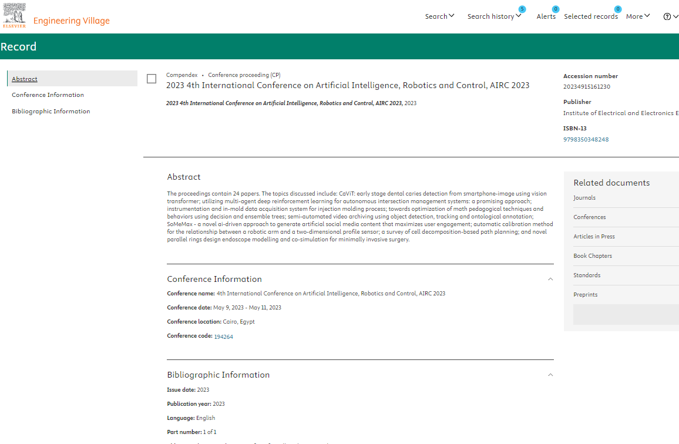Click the Conference location Cairo, Egypt
The height and width of the screenshot is (444, 679).
pyautogui.click(x=211, y=322)
